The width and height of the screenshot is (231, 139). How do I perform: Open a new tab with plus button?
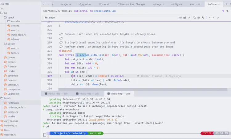[227, 4]
